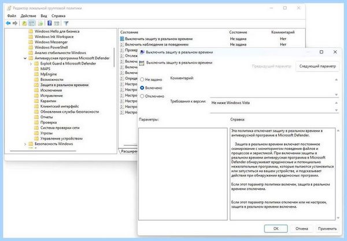The height and width of the screenshot is (241, 347).
Task: Go back with the blue left arrow
Action: (8, 23)
